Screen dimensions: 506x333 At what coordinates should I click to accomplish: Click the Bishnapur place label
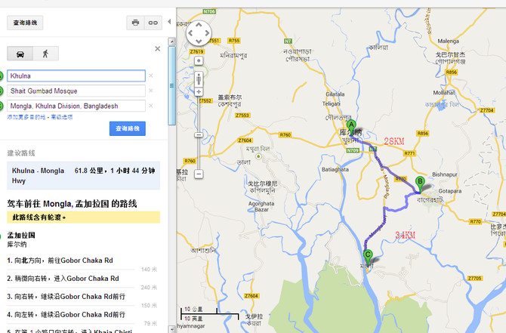click(x=445, y=174)
